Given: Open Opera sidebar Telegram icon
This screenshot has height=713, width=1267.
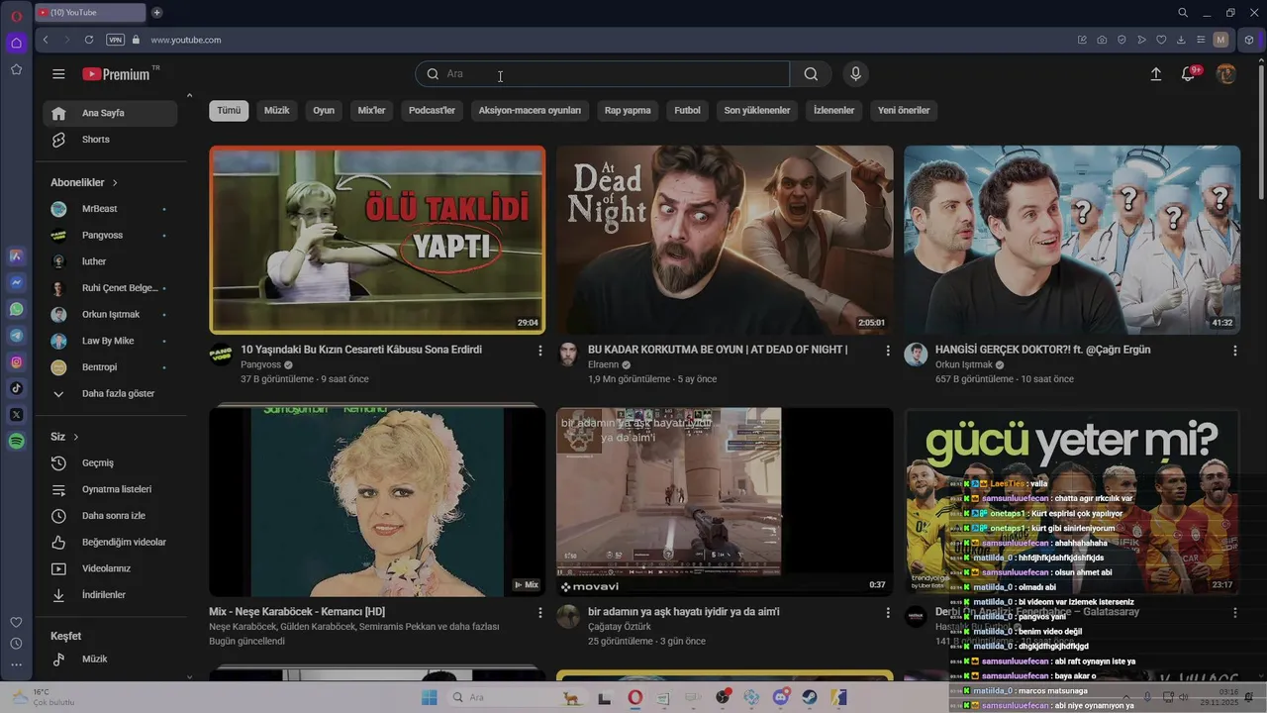Looking at the screenshot, I should pyautogui.click(x=16, y=336).
